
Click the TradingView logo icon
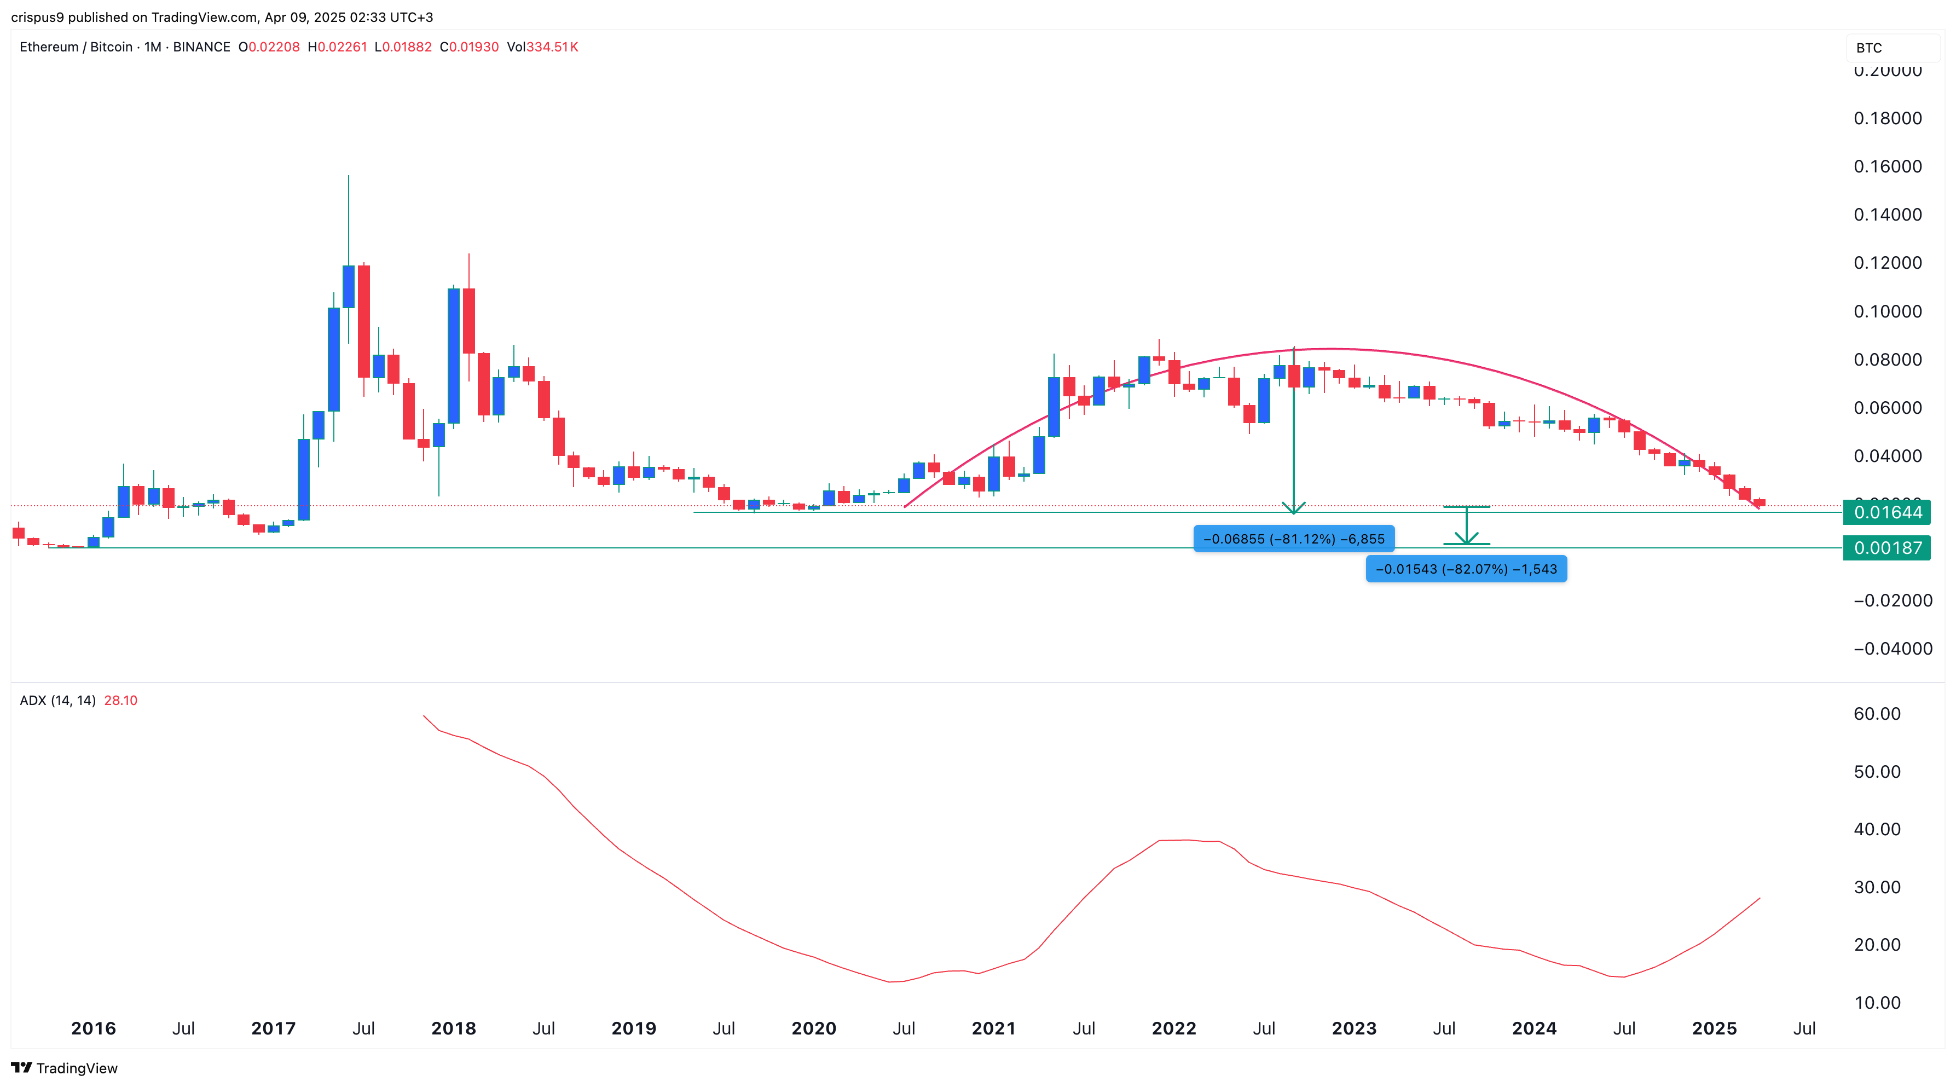[x=21, y=1067]
